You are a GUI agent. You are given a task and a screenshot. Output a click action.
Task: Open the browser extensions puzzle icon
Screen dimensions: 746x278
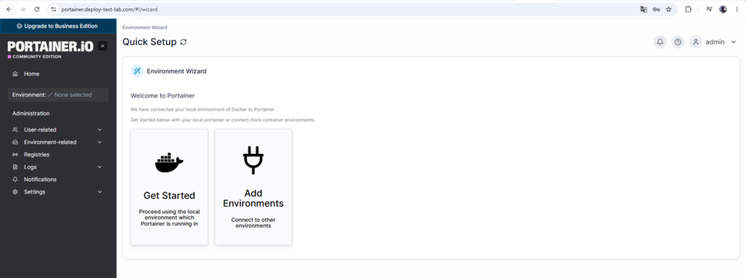688,9
